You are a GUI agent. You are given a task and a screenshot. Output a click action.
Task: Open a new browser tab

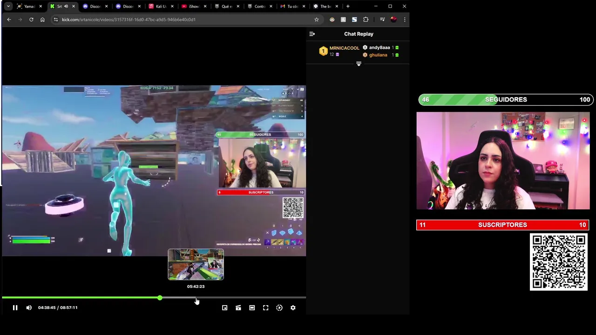click(348, 6)
